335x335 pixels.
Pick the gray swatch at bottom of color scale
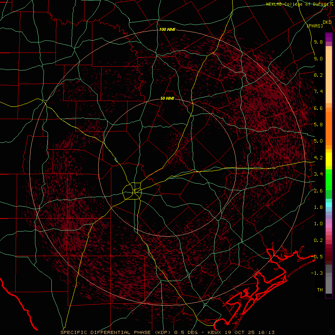tap(329, 285)
